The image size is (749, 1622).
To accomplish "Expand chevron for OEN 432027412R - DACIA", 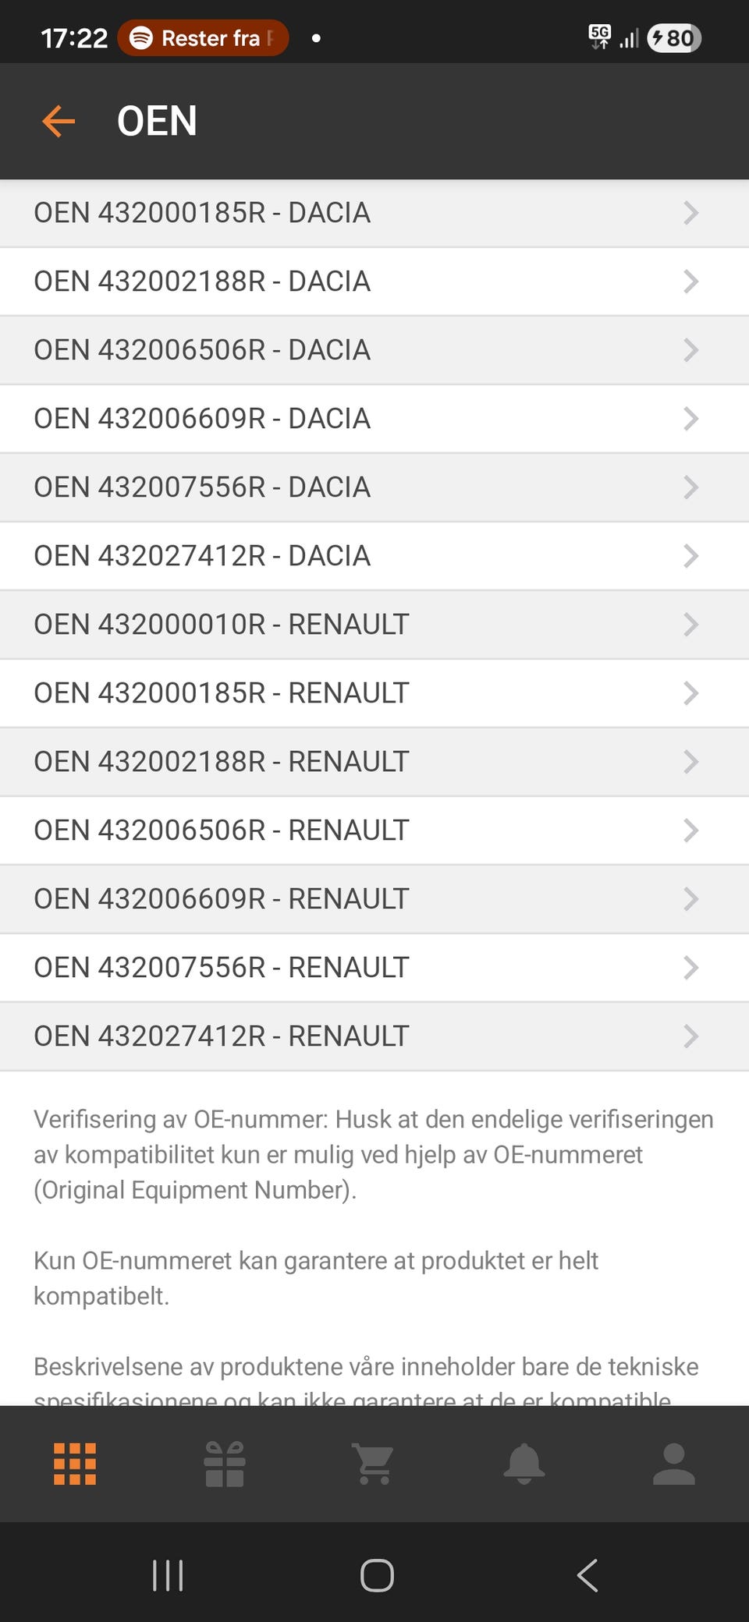I will pyautogui.click(x=690, y=556).
